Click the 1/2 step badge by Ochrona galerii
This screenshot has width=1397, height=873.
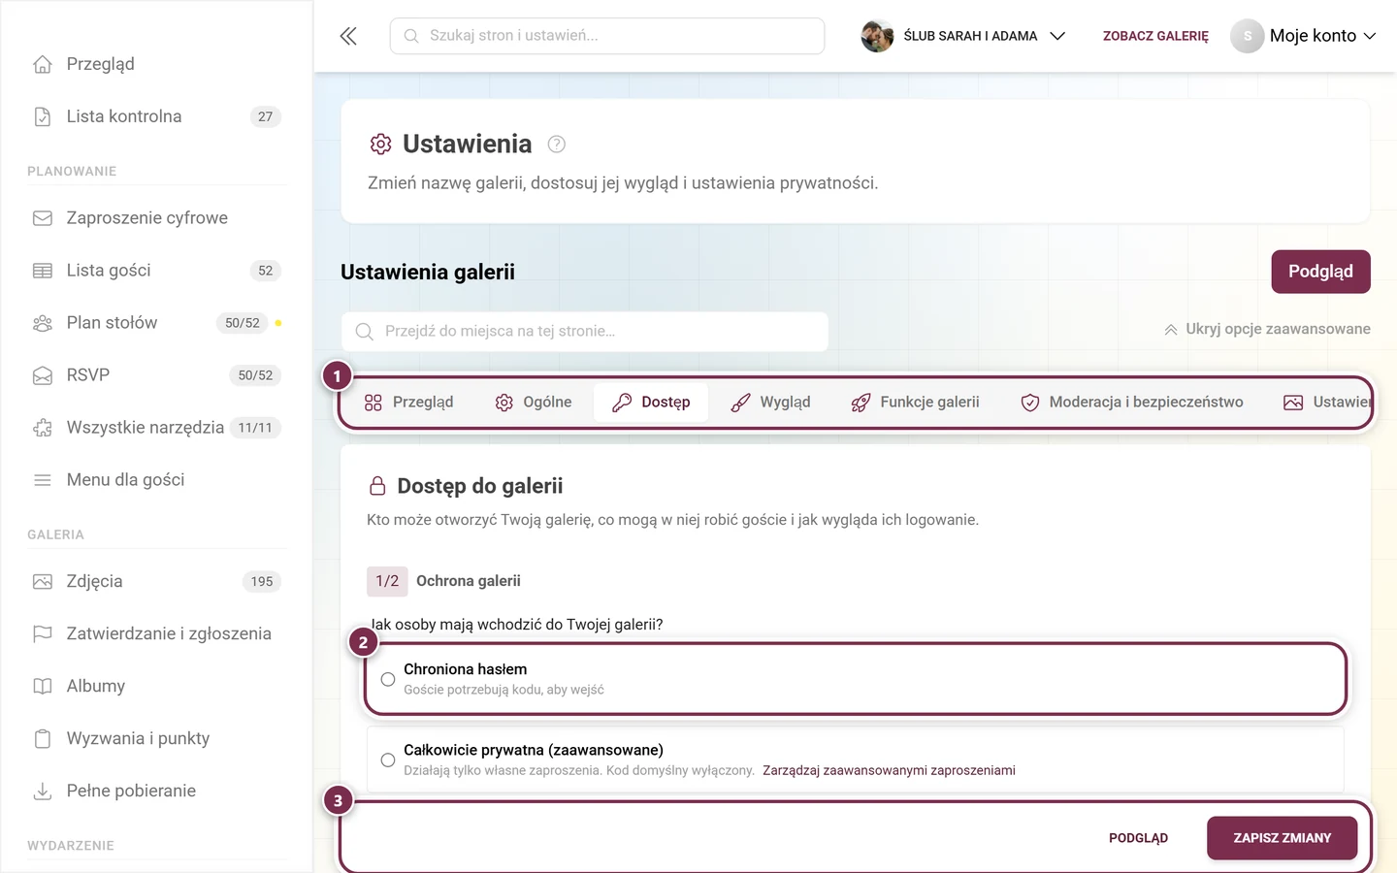[387, 581]
